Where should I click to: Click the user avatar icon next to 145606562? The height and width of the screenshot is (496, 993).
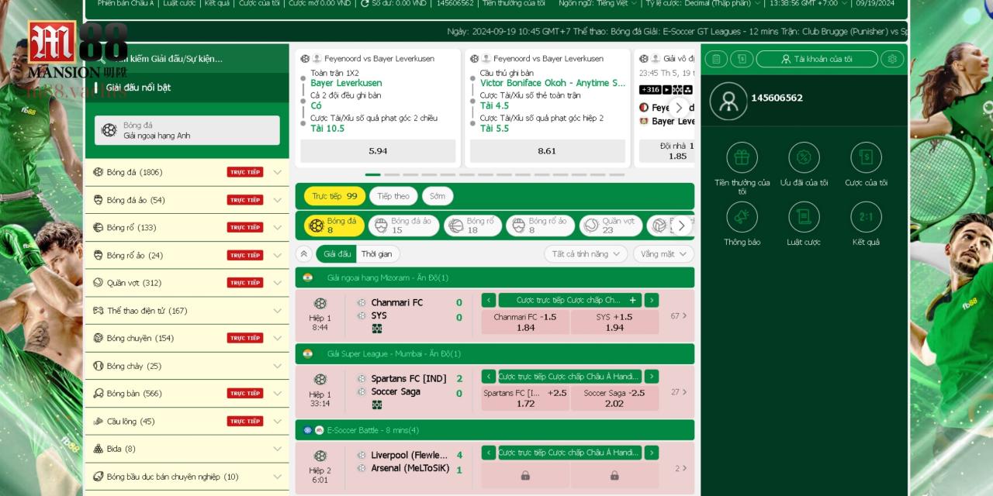728,102
